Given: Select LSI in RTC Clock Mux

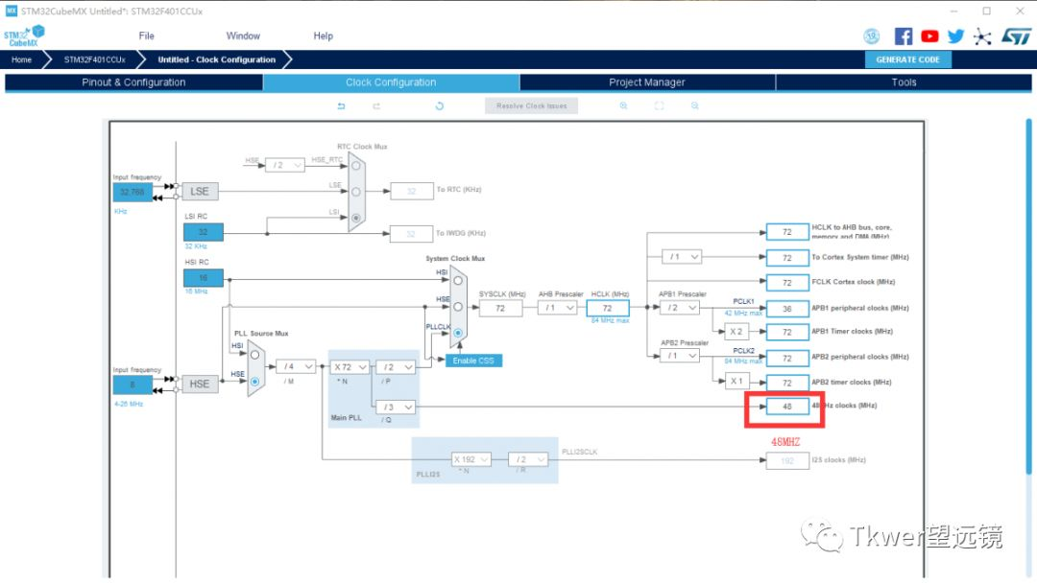Looking at the screenshot, I should 356,218.
